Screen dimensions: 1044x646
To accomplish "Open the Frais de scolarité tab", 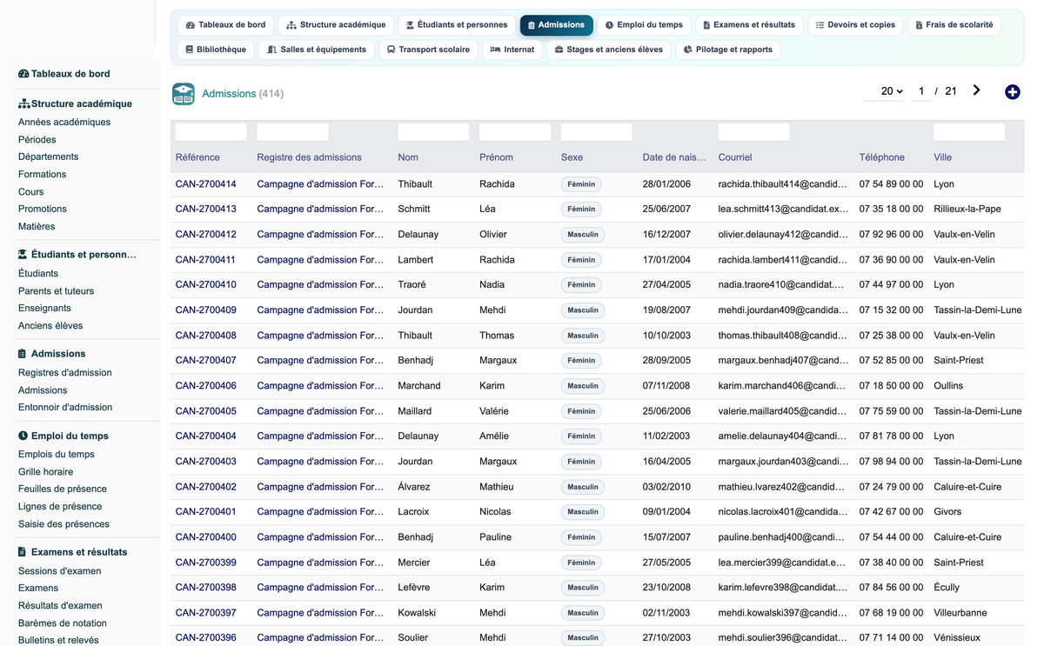I will (954, 25).
